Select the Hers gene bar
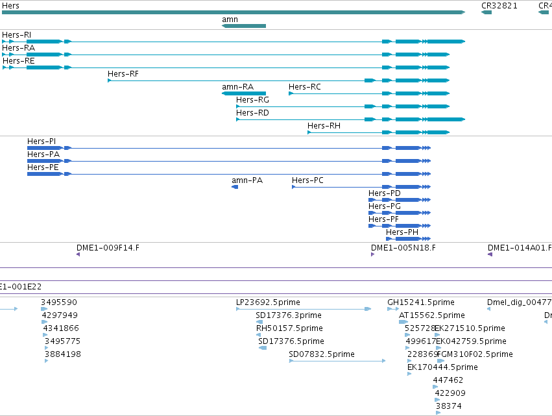This screenshot has width=552, height=416. pos(234,12)
